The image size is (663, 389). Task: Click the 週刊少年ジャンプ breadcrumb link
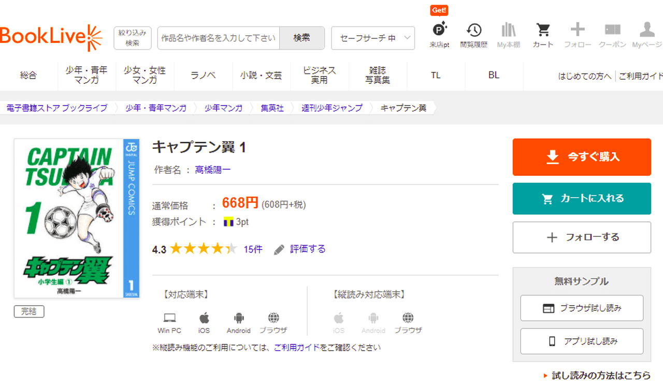331,108
